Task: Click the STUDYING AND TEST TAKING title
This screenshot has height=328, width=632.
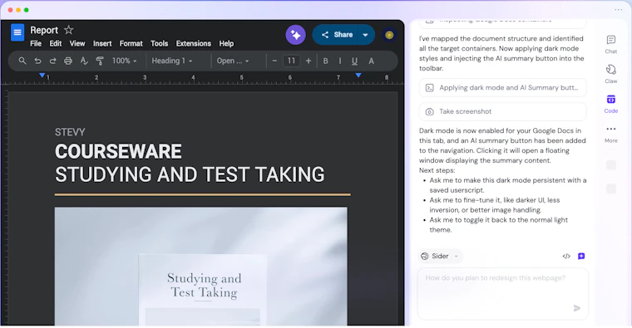Action: point(190,174)
